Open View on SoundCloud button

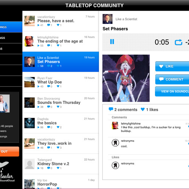tap(172, 91)
